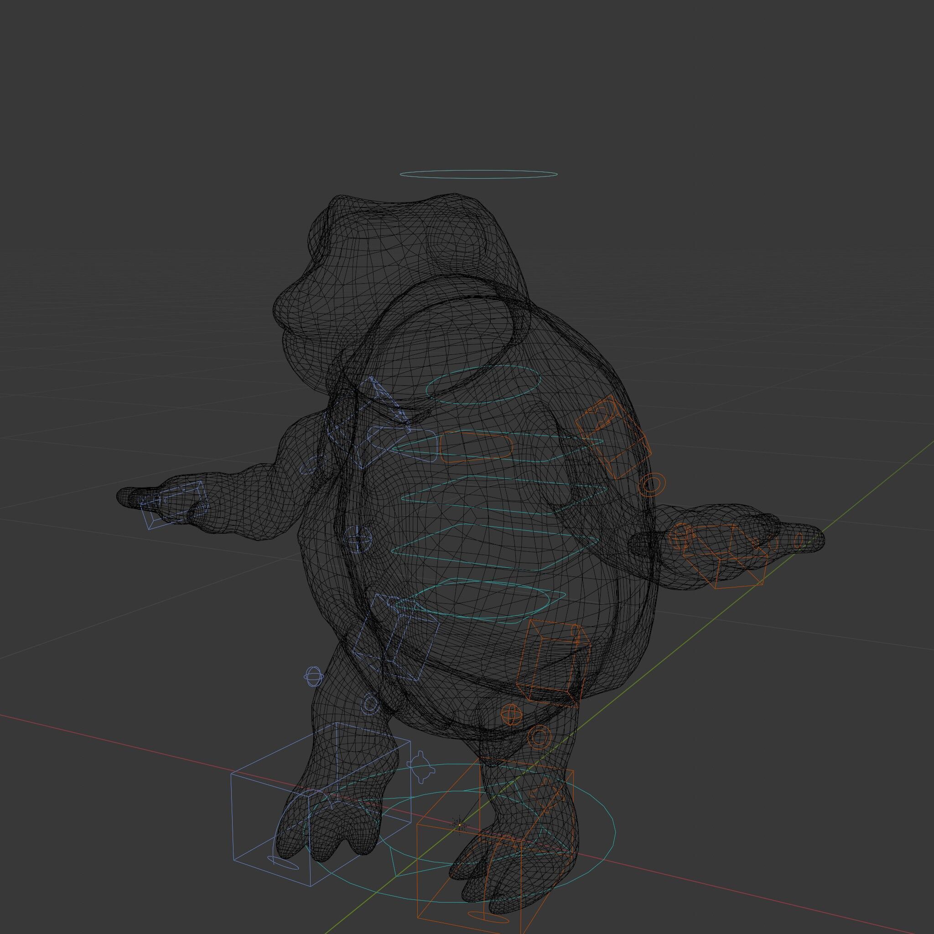Select the small blue ellipse at the left toe
Viewport: 934px width, 934px height.
[283, 862]
